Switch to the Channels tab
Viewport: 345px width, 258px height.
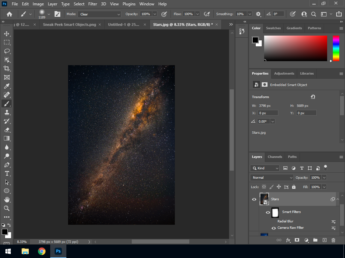275,157
